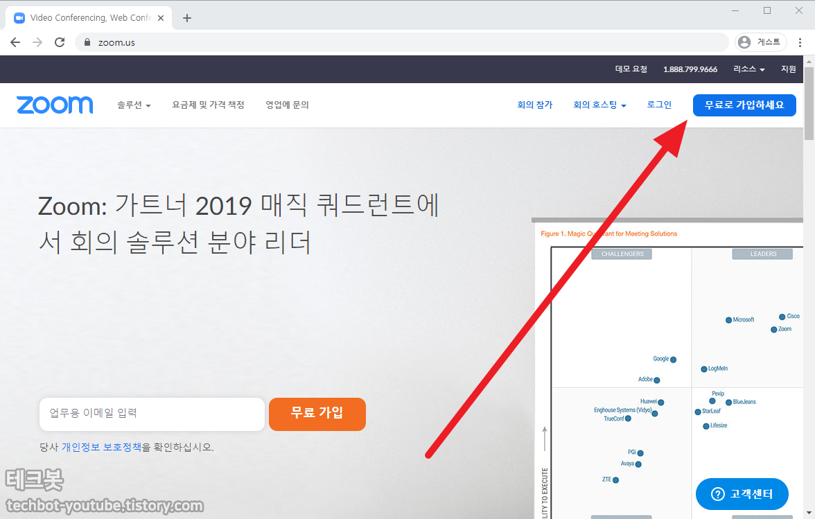Click 데모 요청 in the top bar
Image resolution: width=815 pixels, height=519 pixels.
[x=631, y=69]
